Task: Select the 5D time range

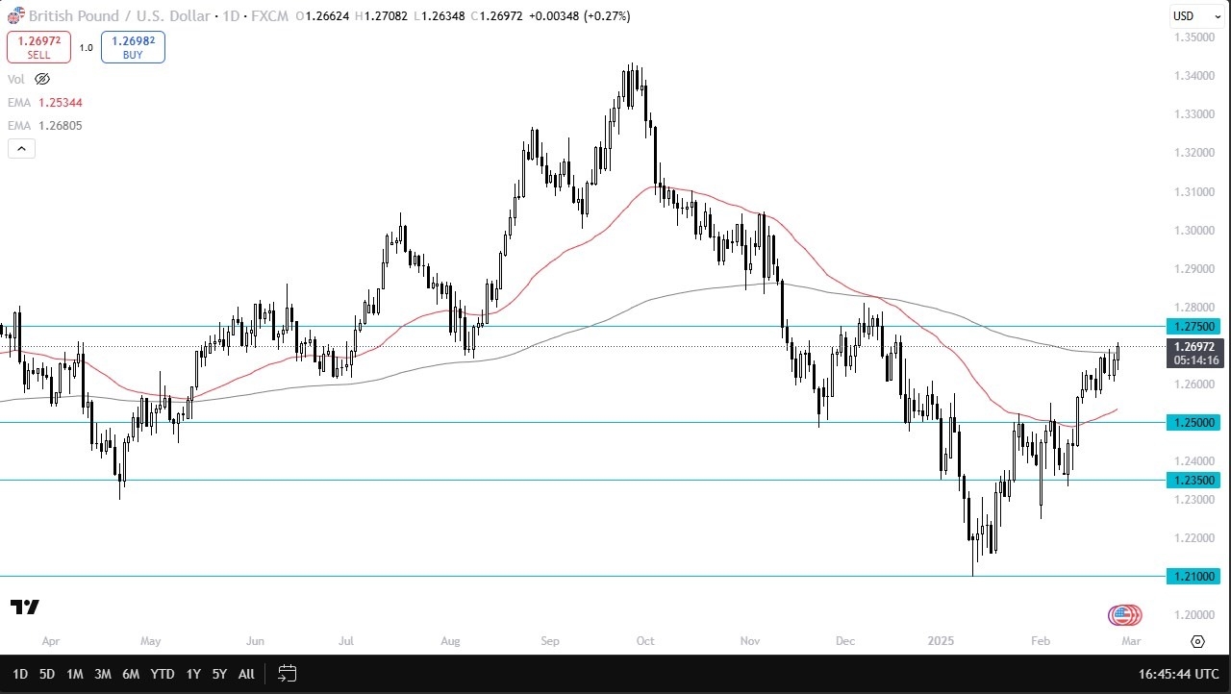Action: (x=47, y=674)
